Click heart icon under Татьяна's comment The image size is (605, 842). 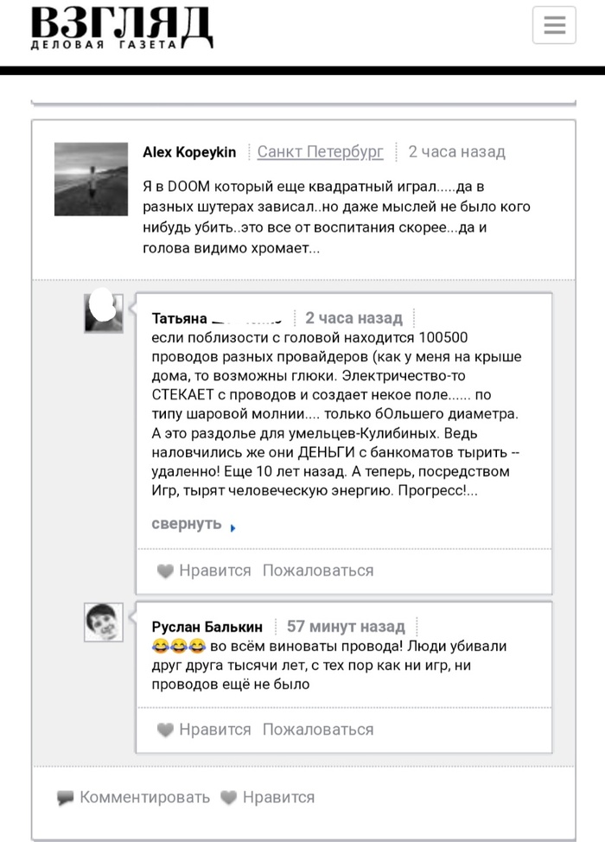click(165, 571)
